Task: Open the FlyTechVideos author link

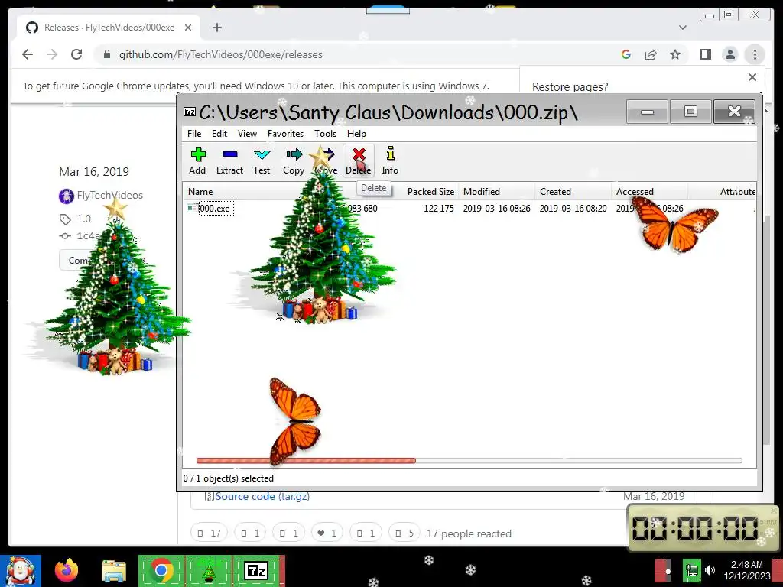Action: tap(110, 195)
